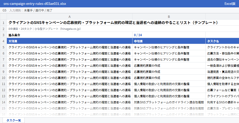Select row 5 header
This screenshot has width=239, height=123.
tap(3, 47)
